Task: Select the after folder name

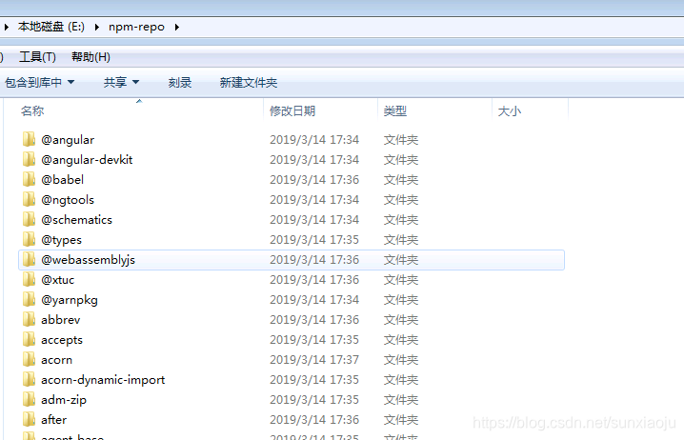Action: coord(54,419)
